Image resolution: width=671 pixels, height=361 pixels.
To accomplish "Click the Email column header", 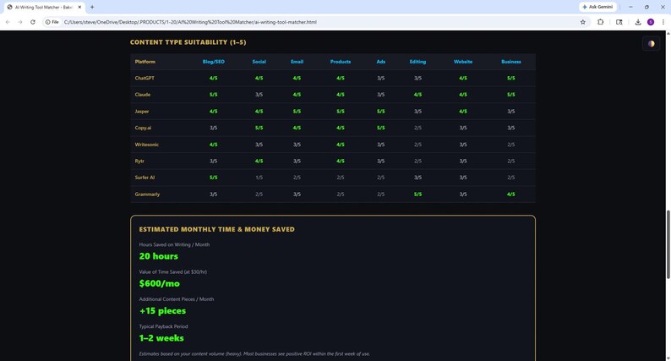I will 297,62.
